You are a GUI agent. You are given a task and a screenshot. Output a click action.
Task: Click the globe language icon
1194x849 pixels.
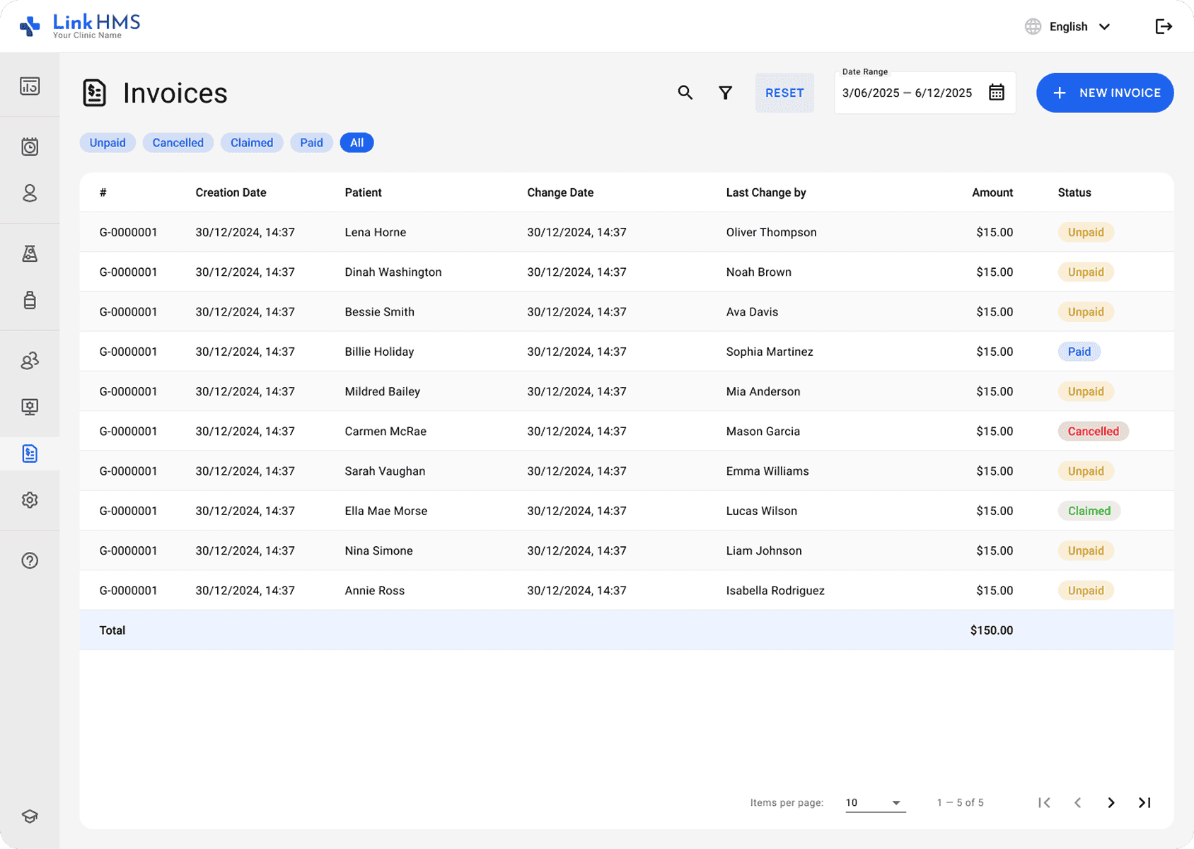point(1033,27)
